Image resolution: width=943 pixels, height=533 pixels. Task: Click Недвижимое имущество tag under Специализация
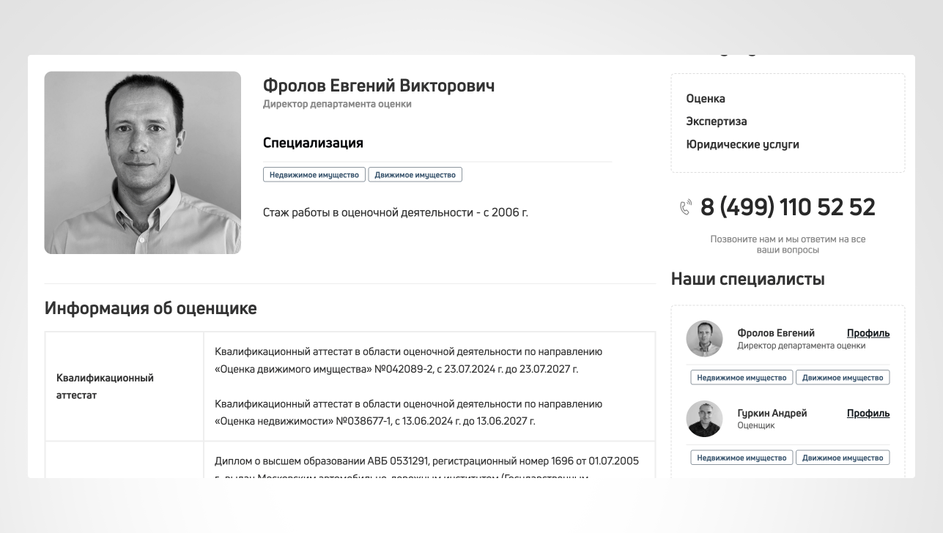click(x=314, y=175)
